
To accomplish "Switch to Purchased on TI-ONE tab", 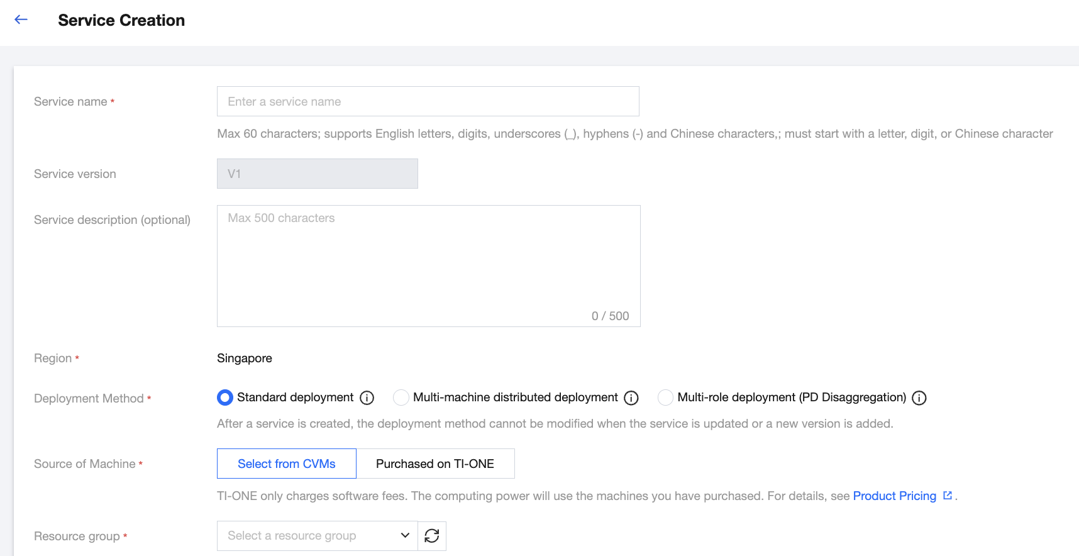I will (435, 464).
